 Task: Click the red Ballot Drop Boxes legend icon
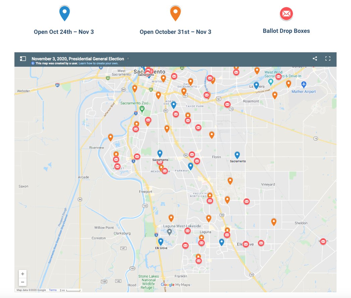tap(286, 14)
